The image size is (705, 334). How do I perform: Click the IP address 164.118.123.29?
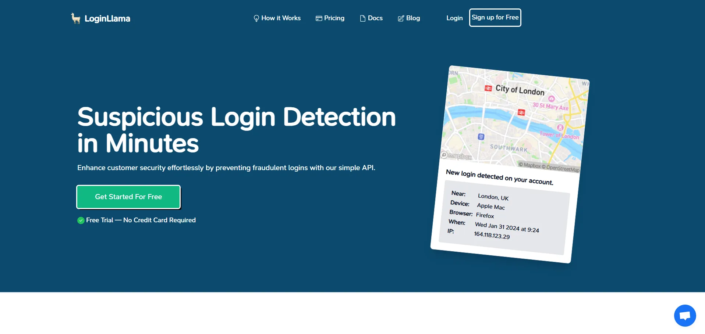[x=492, y=235]
